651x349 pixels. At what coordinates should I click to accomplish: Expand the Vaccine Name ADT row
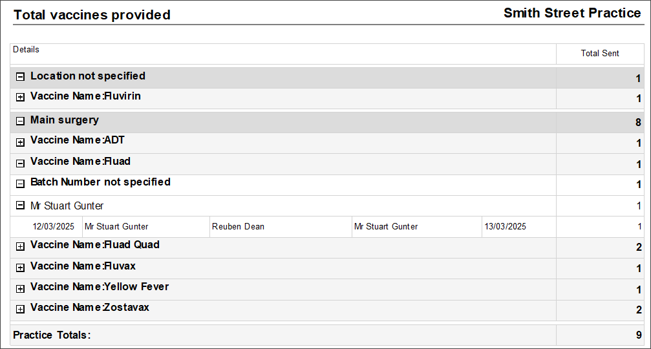click(x=20, y=142)
